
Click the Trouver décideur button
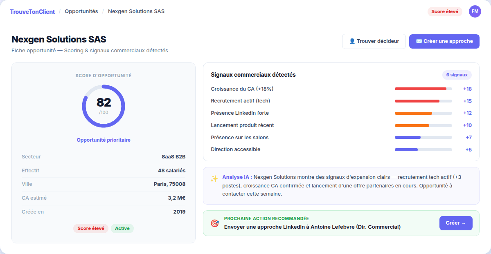[374, 41]
